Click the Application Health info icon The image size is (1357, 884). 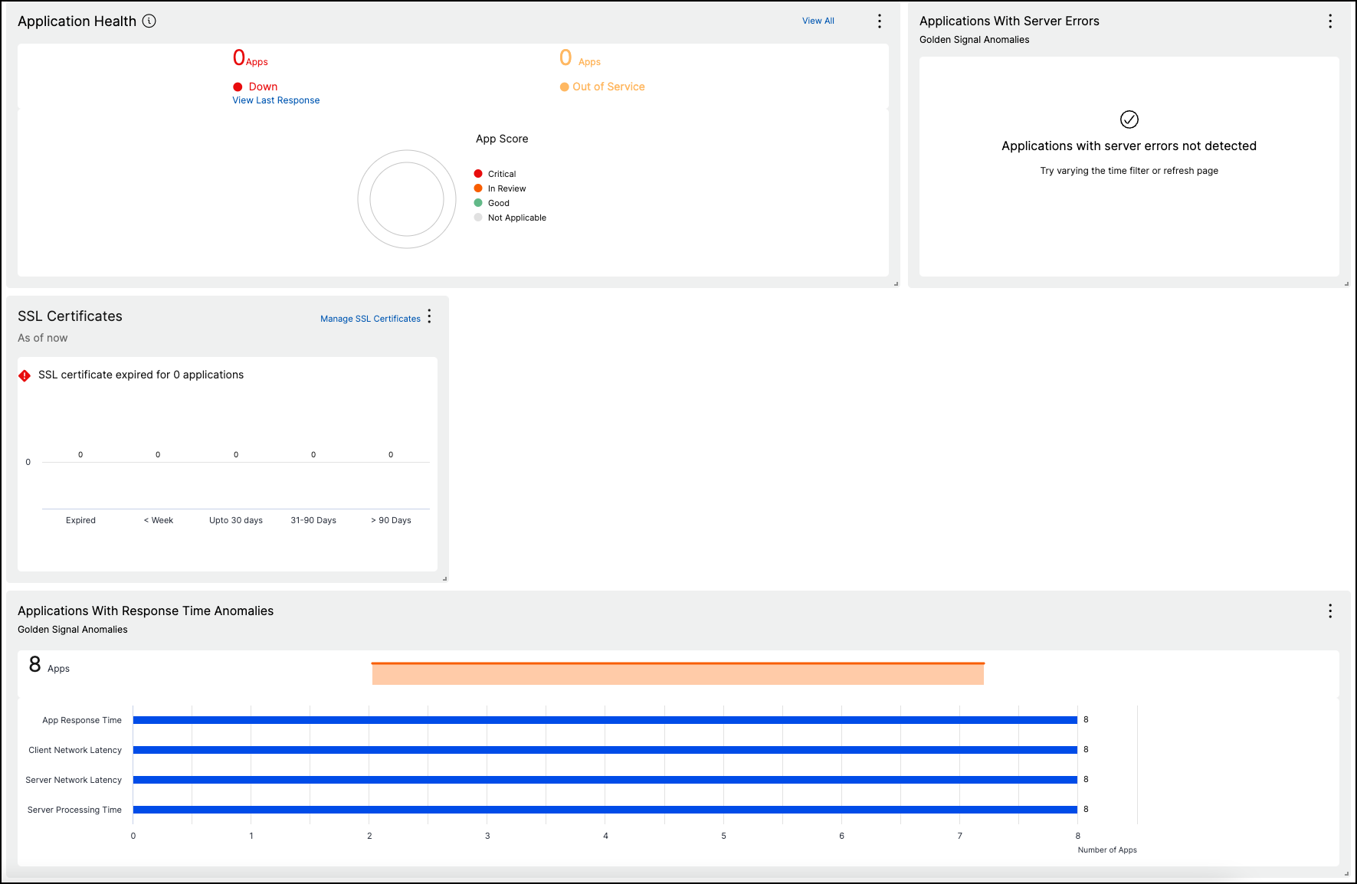click(x=149, y=21)
